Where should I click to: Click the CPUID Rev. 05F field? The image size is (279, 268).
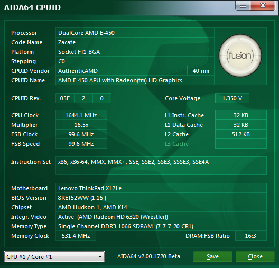coord(65,98)
